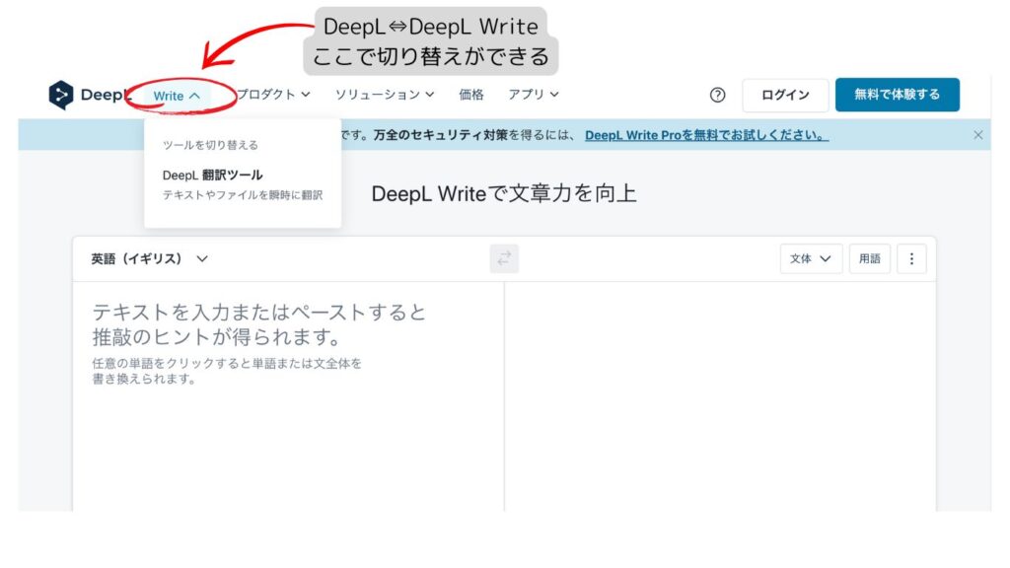Viewport: 1010px width, 568px height.
Task: Click the DeepL Writeで文章力を向上 heading
Action: click(504, 194)
